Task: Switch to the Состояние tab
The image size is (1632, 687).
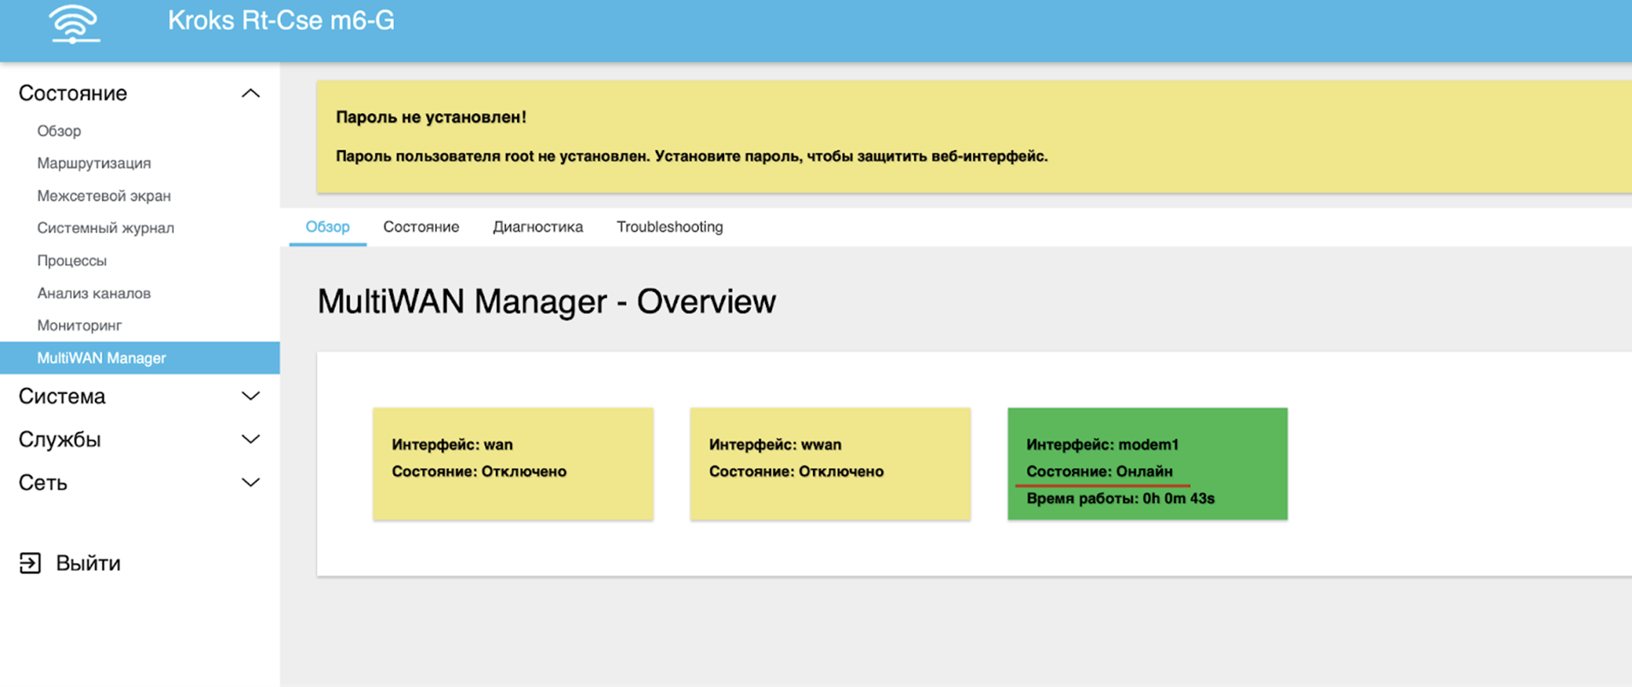Action: click(x=421, y=227)
